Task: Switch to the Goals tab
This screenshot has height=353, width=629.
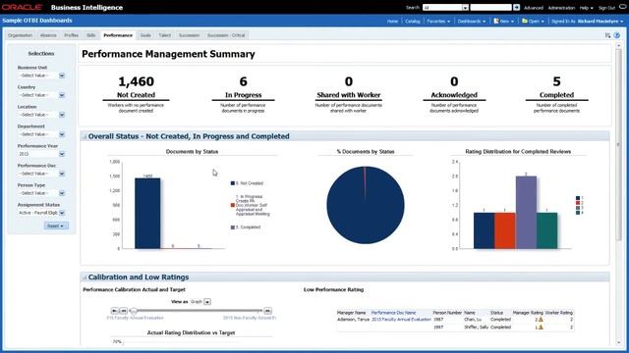Action: click(145, 35)
